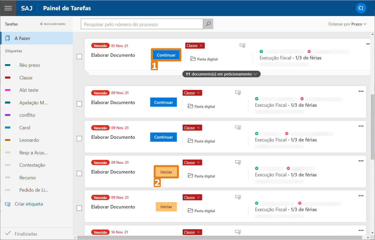The width and height of the screenshot is (375, 240).
Task: Add a label to last 09 Nov. 21 task
Action: coord(238,197)
